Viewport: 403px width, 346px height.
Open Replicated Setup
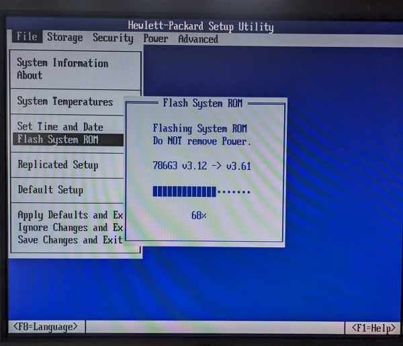(58, 165)
